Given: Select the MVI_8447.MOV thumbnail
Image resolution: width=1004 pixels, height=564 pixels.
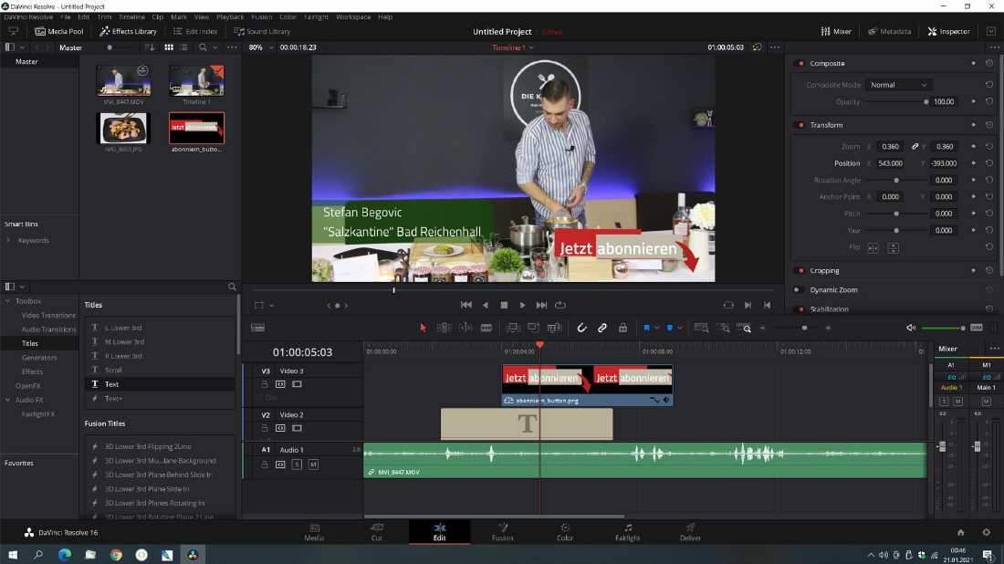Looking at the screenshot, I should 123,80.
